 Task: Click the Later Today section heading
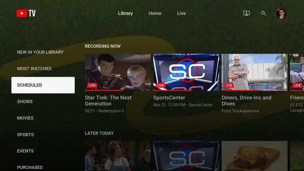click(x=99, y=133)
